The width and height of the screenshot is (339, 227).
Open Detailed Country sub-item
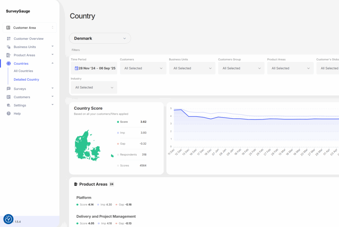coord(26,79)
